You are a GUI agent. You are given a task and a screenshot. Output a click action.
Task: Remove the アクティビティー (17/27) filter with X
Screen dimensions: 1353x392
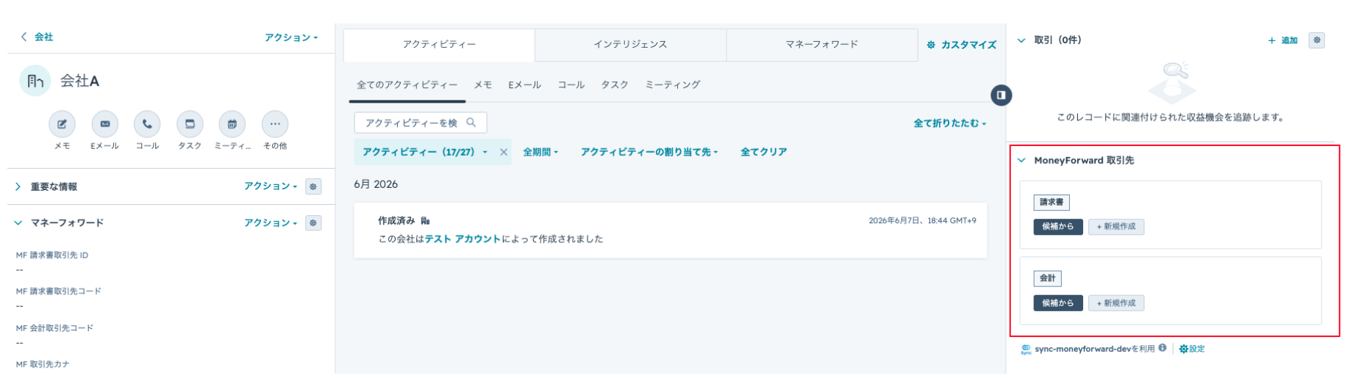(x=504, y=152)
